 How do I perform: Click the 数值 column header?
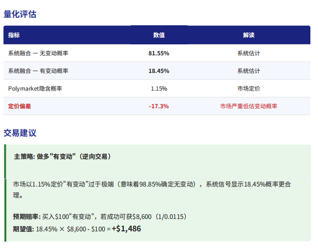(159, 35)
